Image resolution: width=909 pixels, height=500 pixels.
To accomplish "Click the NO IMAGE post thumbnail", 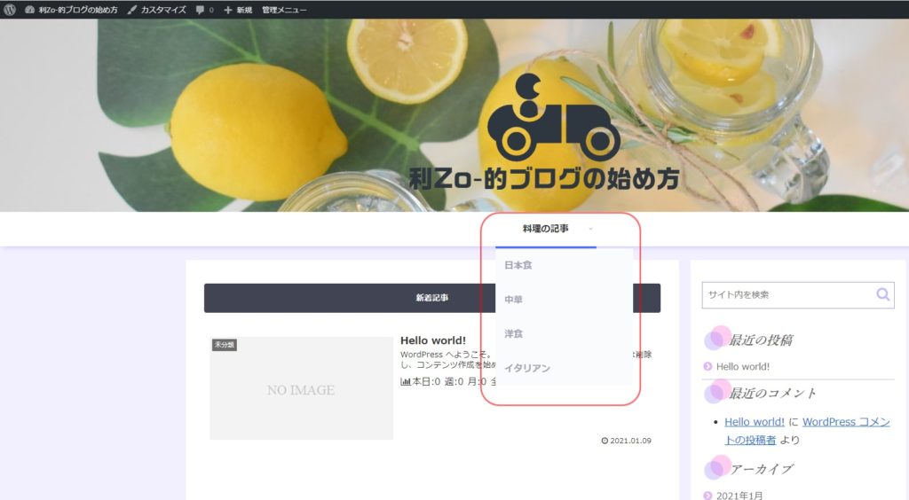I will [x=301, y=388].
